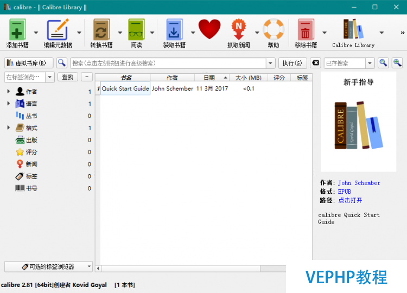Viewport: 407px width, 293px height.
Task: Open Edit metadata dropdown arrow
Action: click(x=79, y=33)
